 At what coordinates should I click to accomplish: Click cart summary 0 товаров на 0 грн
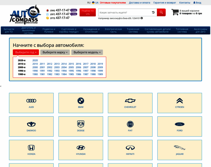coord(191,13)
